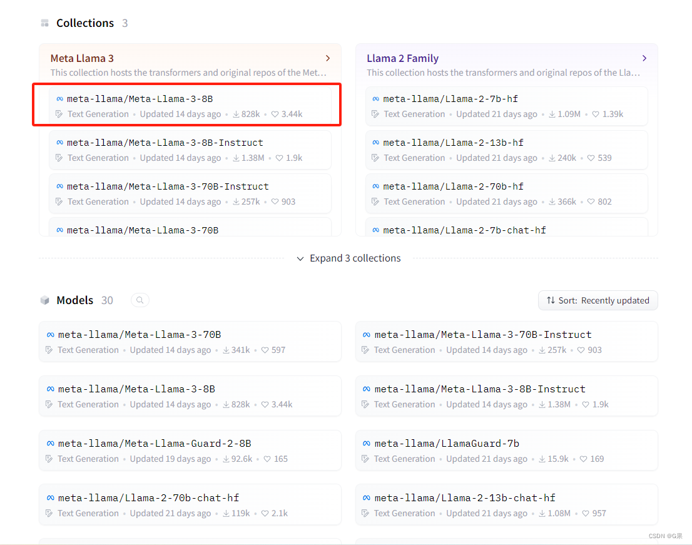This screenshot has height=545, width=692.
Task: Click the heart icon on the Llama-2-70b-hf card
Action: 591,201
